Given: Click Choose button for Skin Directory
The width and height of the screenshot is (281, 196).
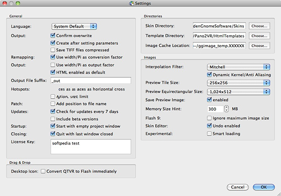Looking at the screenshot, I should click(x=259, y=26).
